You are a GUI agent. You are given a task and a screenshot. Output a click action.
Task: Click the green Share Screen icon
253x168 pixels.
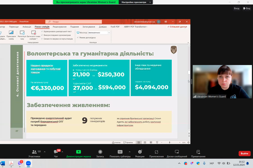(x=78, y=152)
